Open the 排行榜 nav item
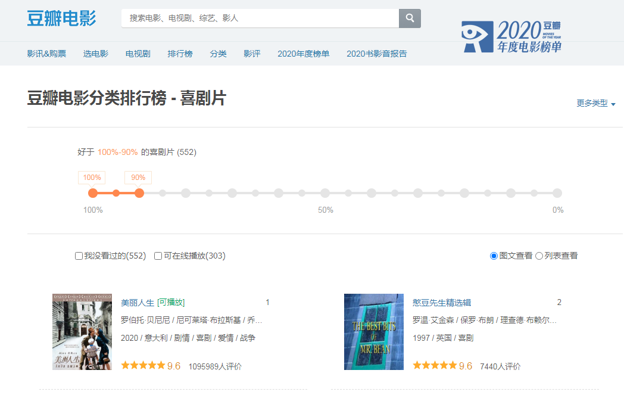This screenshot has width=624, height=398. (180, 54)
